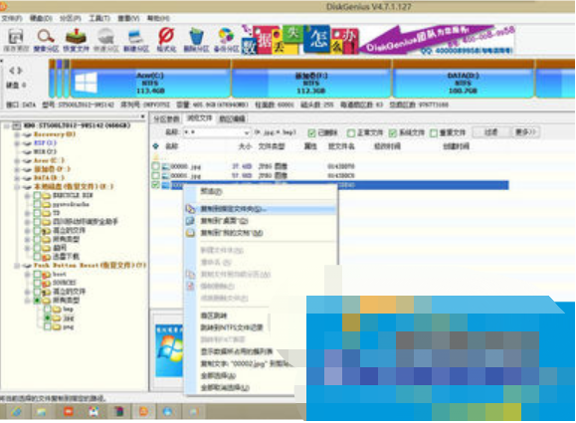576x423 pixels.
Task: Click the blue globe taskbar icon
Action: (167, 412)
